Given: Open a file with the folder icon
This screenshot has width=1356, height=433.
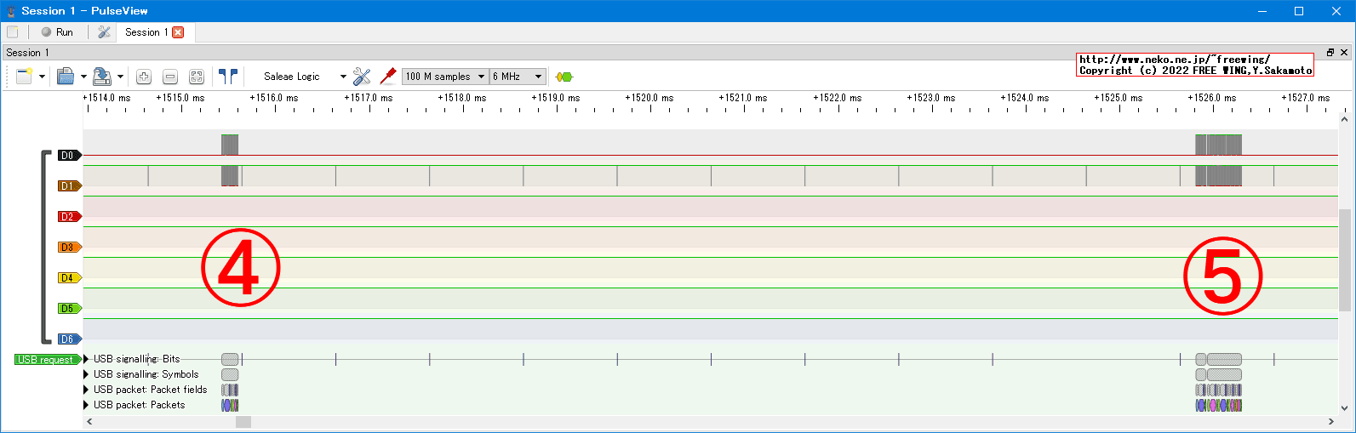Looking at the screenshot, I should 66,77.
